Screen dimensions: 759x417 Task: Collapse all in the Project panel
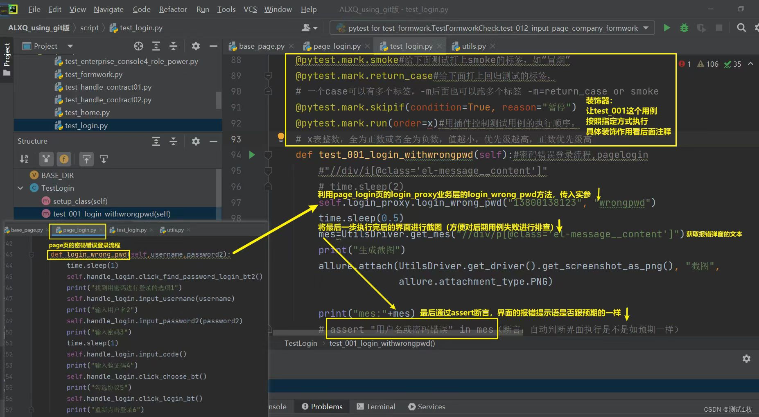tap(173, 46)
